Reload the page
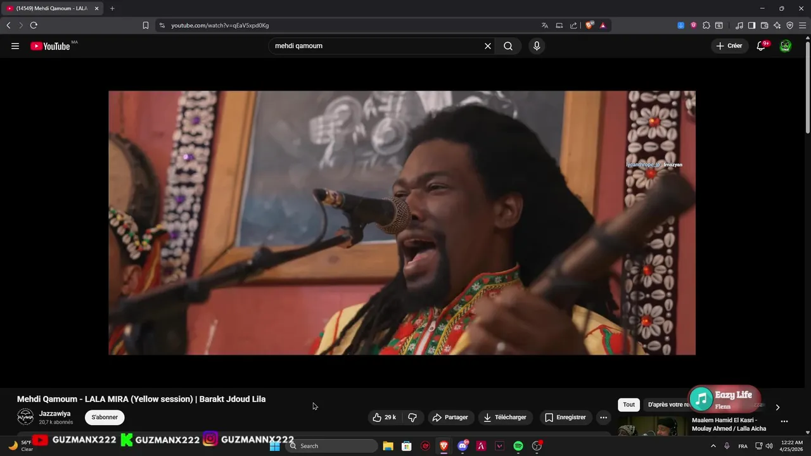Screen dimensions: 811x456 pyautogui.click(x=34, y=25)
